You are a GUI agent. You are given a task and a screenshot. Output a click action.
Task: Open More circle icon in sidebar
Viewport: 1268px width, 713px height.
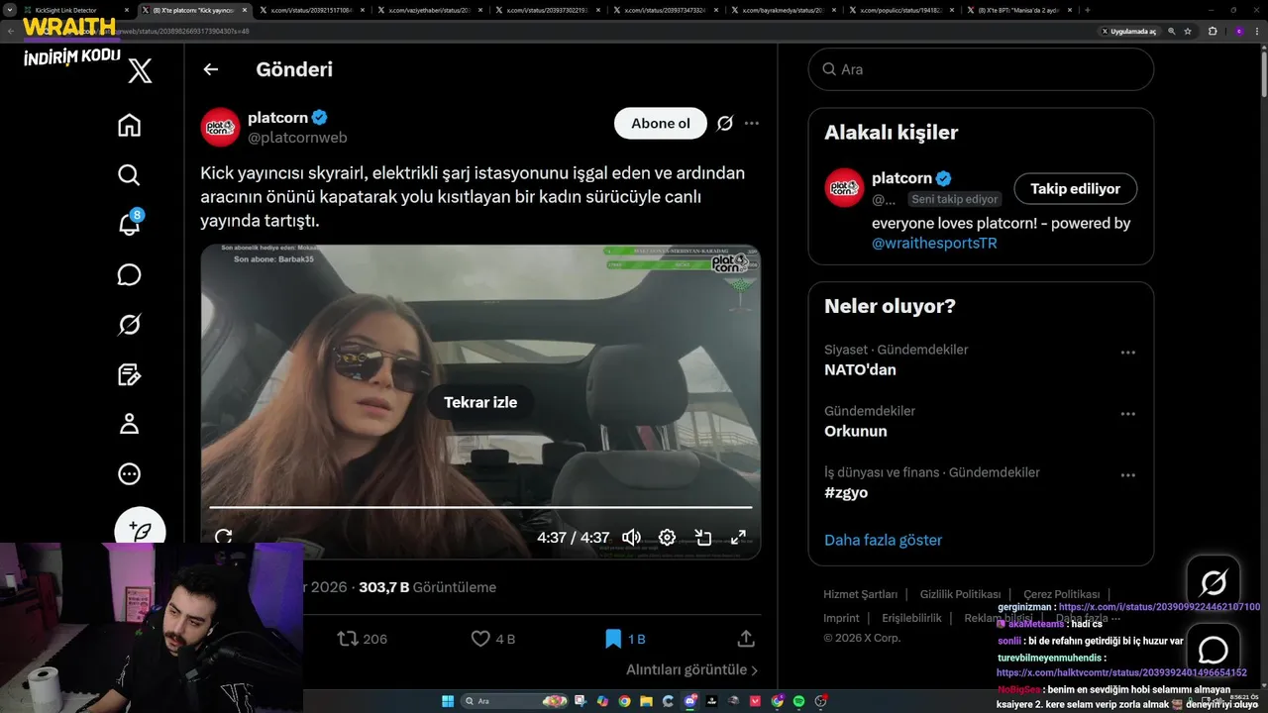coord(129,474)
